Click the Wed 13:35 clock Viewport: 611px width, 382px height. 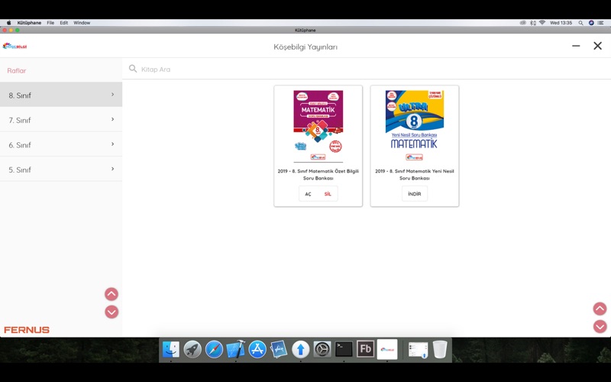[561, 23]
